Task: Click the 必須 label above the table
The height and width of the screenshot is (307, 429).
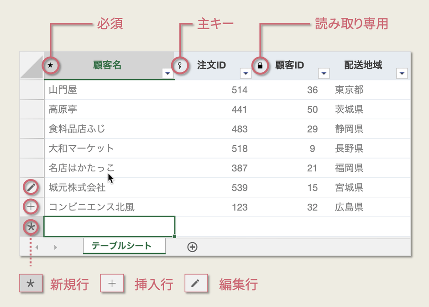Action: [x=110, y=24]
